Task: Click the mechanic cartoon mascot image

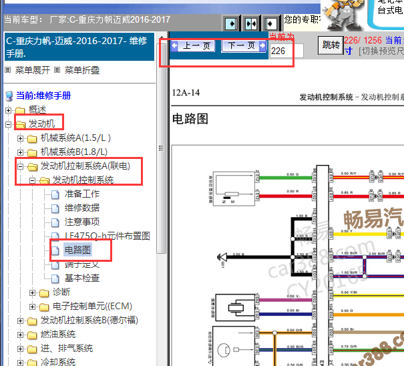Action: coord(342,15)
